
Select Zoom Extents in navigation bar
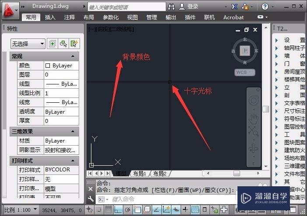pos(254,131)
